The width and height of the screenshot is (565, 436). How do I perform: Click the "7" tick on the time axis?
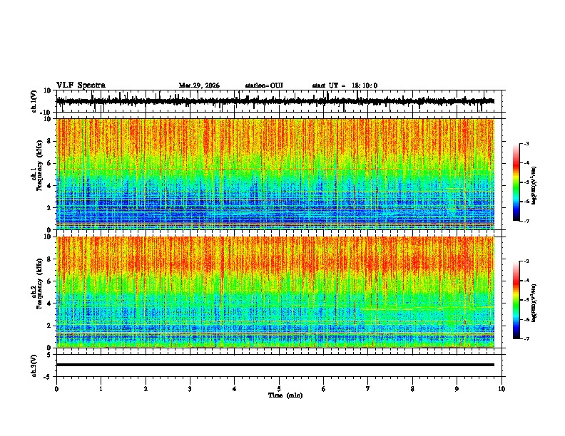click(x=368, y=389)
